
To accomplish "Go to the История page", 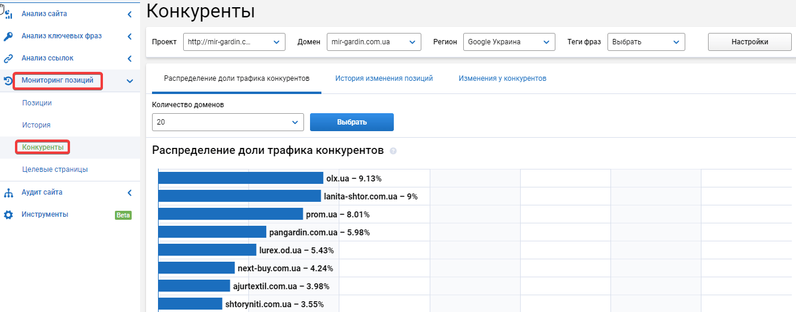I will [x=36, y=125].
